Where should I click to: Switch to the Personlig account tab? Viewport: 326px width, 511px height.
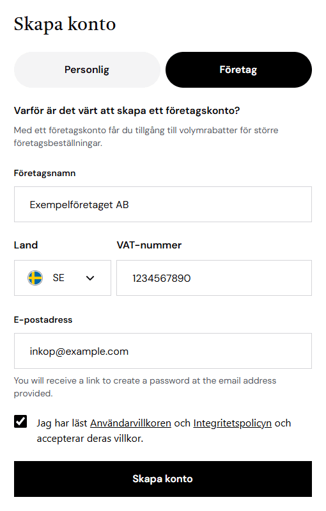click(x=87, y=70)
